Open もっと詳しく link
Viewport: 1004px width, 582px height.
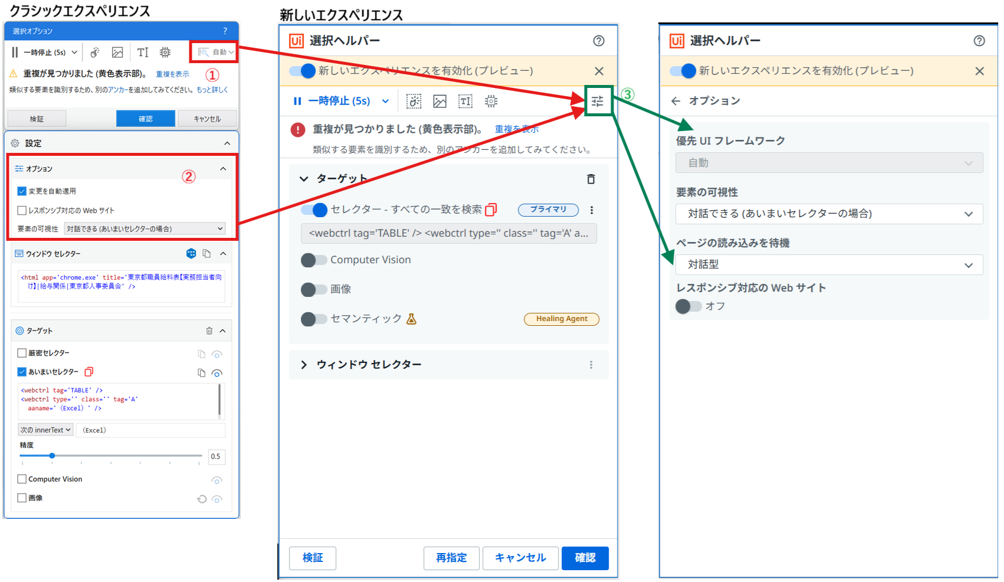pyautogui.click(x=212, y=90)
